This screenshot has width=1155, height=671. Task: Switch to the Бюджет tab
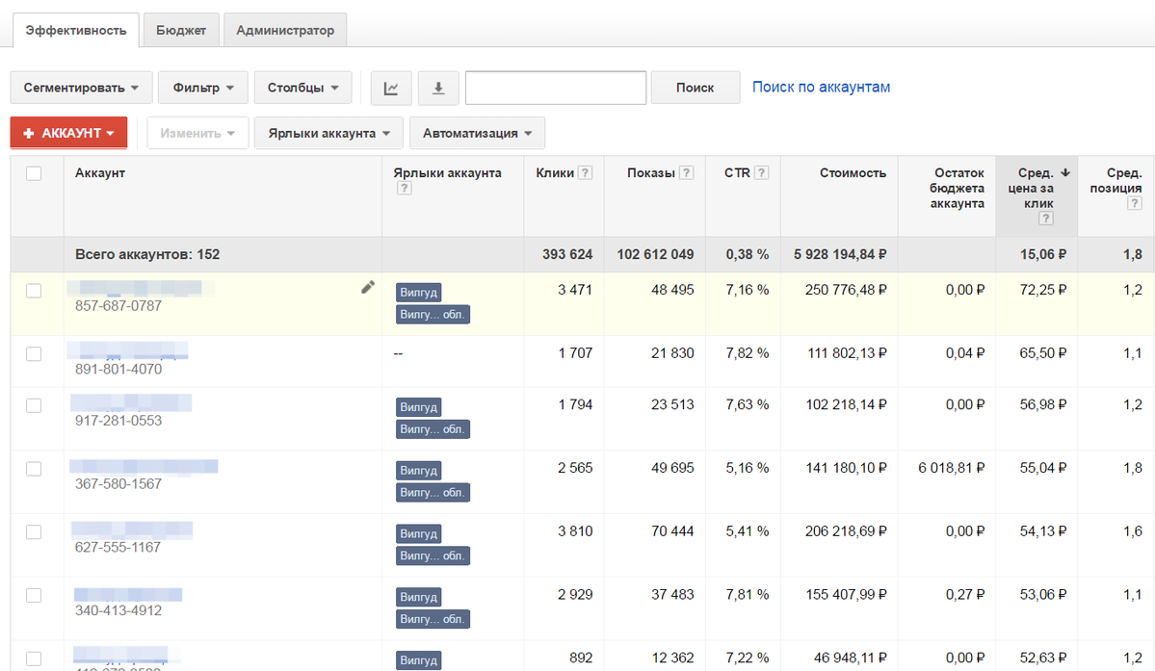click(x=181, y=30)
